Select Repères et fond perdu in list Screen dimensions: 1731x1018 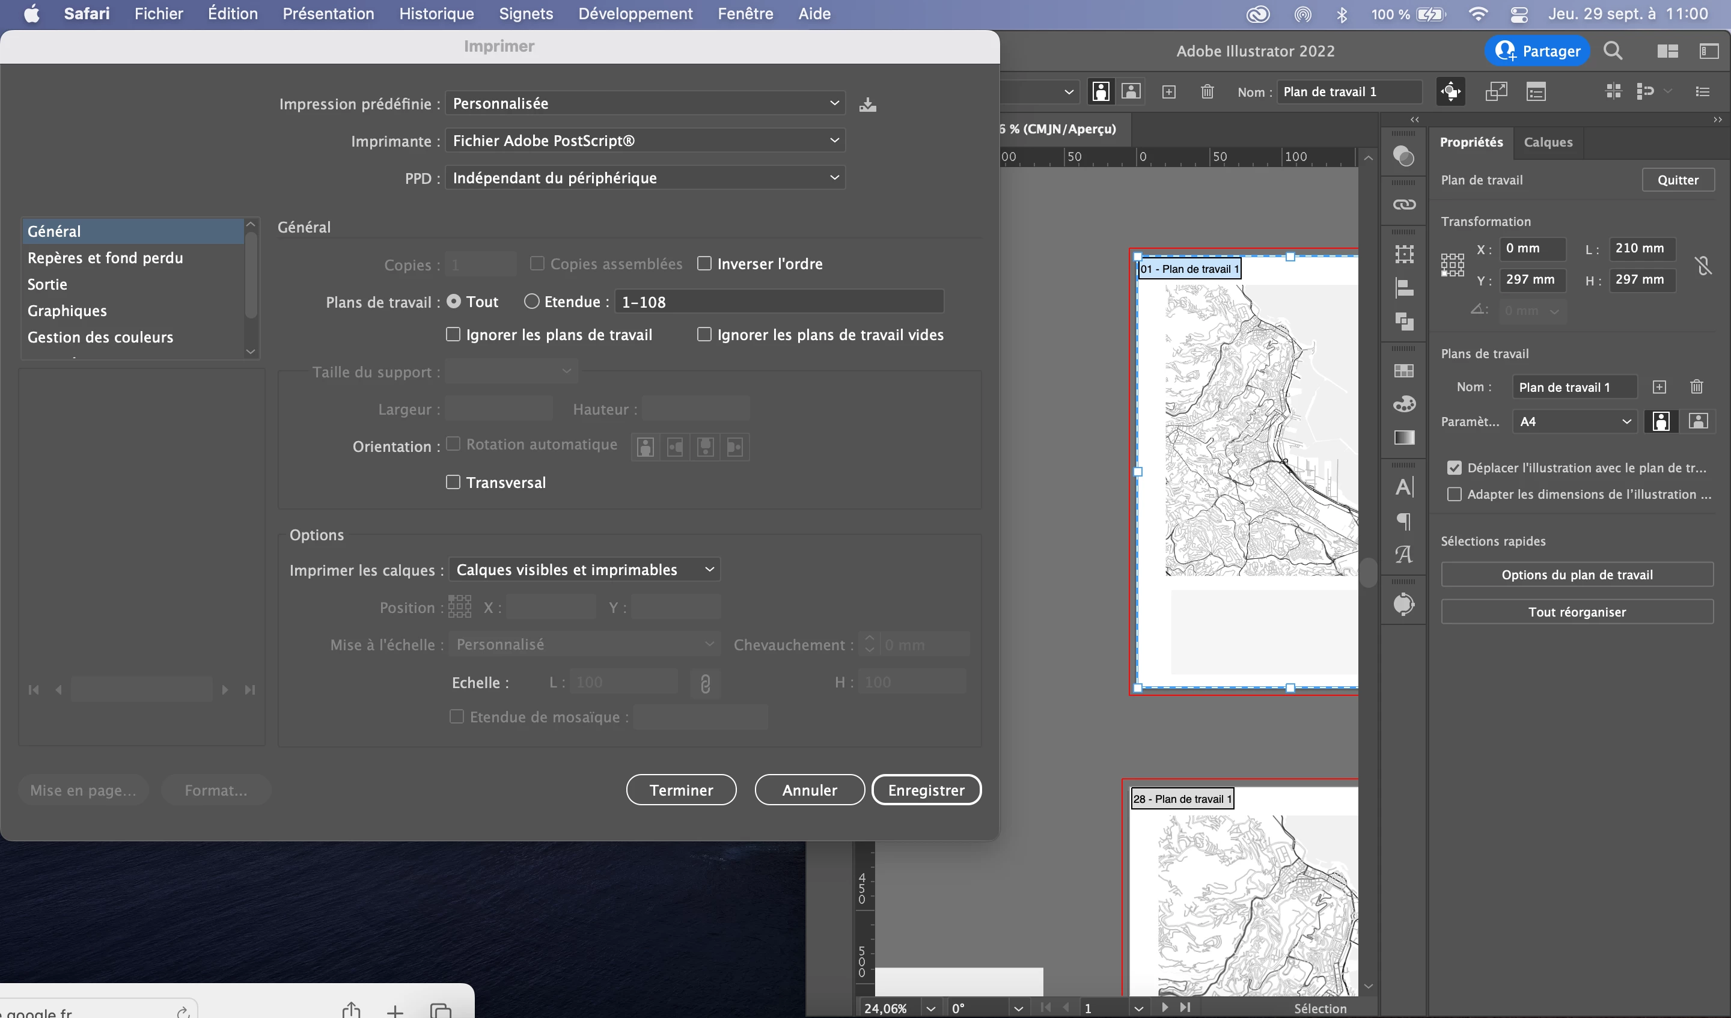tap(105, 258)
